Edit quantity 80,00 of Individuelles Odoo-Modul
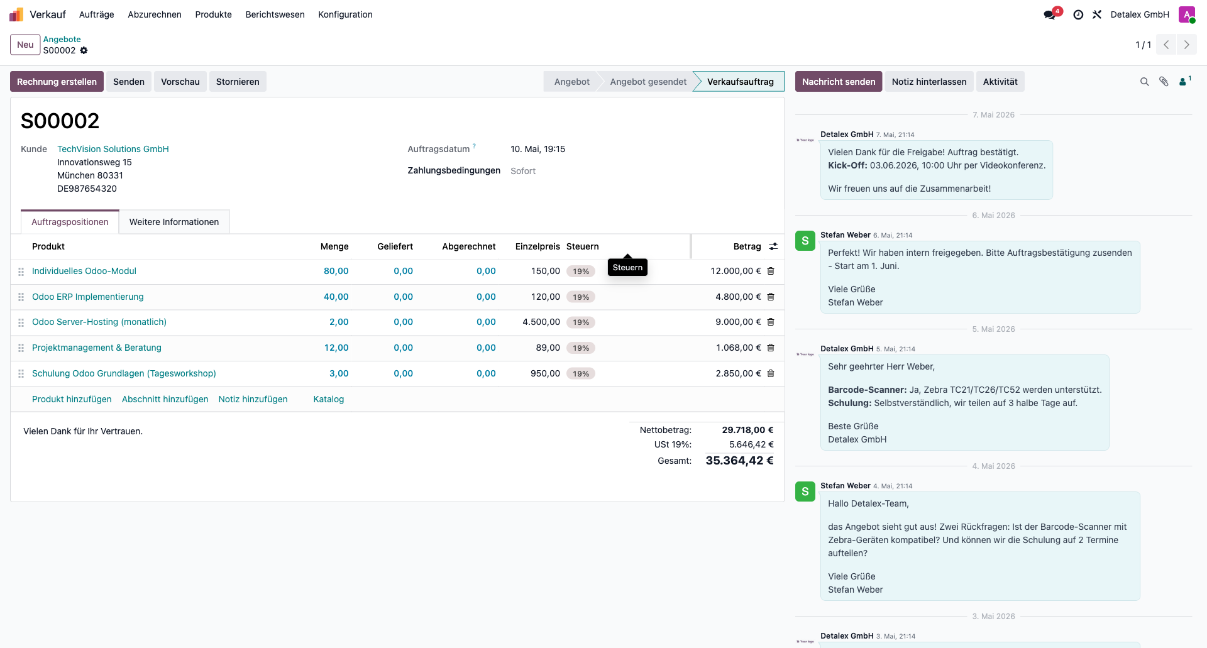 336,271
